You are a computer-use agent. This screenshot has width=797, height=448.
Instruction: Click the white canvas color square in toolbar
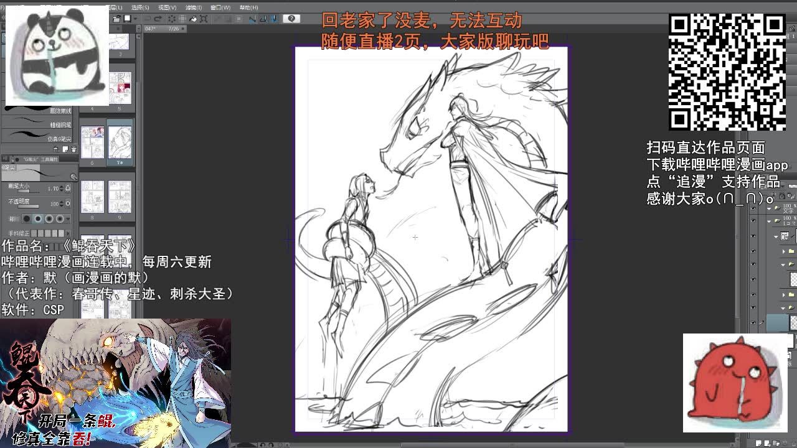click(x=127, y=19)
